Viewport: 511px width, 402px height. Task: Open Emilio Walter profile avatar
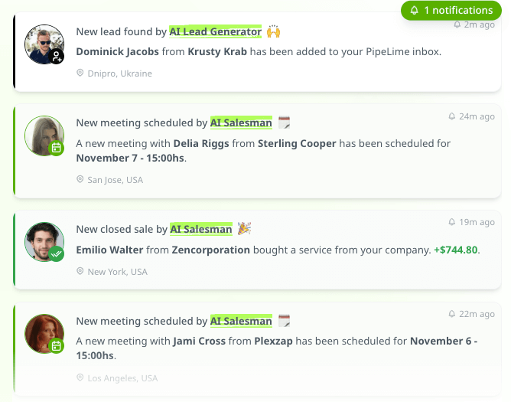tap(44, 240)
